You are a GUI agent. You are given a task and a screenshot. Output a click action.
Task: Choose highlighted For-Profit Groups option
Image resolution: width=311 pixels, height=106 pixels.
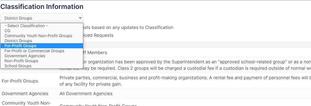click(42, 46)
